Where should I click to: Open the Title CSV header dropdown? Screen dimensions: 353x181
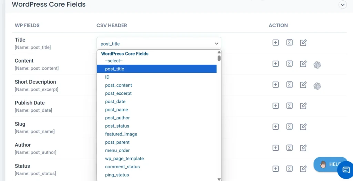(159, 44)
